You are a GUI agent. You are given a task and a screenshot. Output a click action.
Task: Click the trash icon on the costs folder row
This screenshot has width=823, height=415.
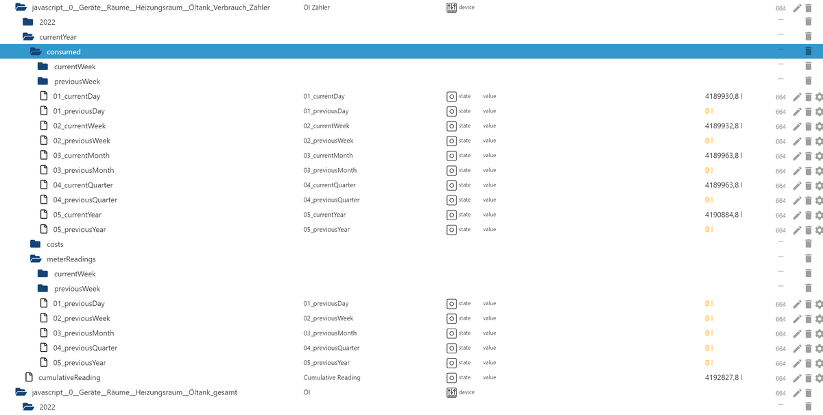[808, 245]
